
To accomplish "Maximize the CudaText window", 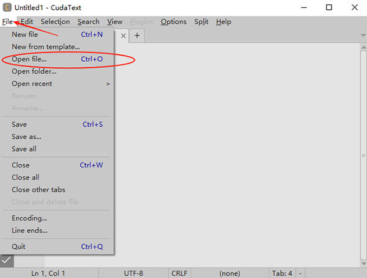I will [329, 7].
